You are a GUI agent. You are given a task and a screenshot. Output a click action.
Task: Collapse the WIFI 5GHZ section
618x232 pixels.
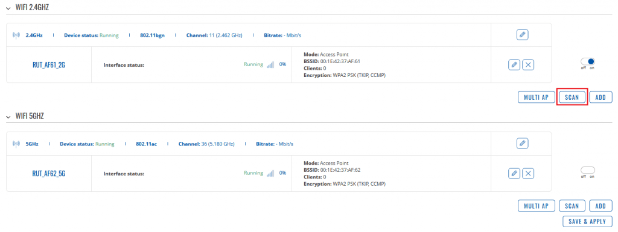[x=8, y=117]
